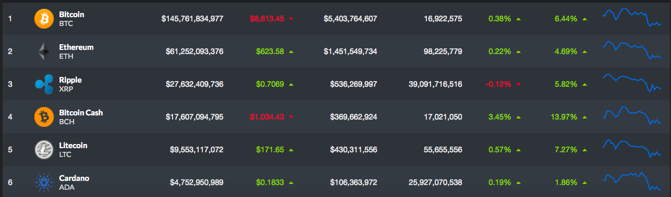Open the Ripple coin name link
The height and width of the screenshot is (197, 671).
click(x=70, y=80)
